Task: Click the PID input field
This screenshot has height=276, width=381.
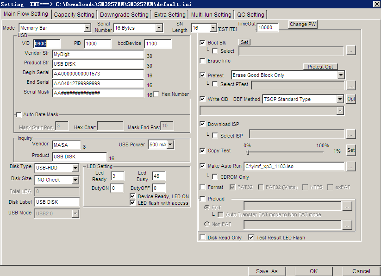Action: click(x=98, y=44)
